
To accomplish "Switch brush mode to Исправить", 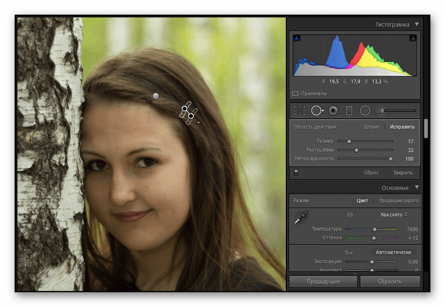I will click(x=402, y=127).
